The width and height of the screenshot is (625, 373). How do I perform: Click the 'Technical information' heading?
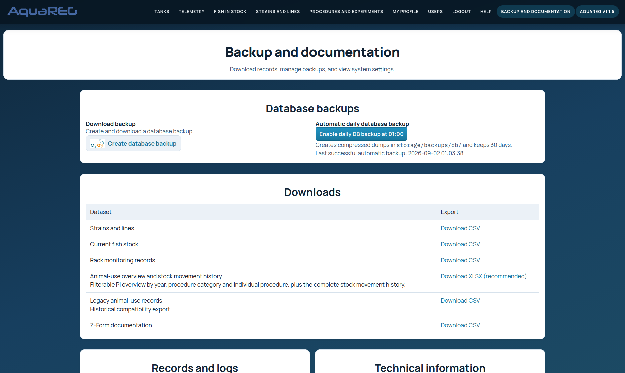point(430,368)
